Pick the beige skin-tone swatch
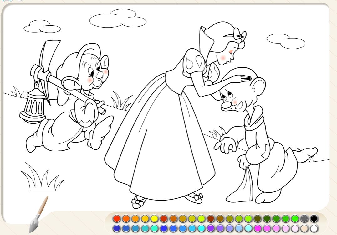This screenshot has width=337, height=235. (304, 228)
